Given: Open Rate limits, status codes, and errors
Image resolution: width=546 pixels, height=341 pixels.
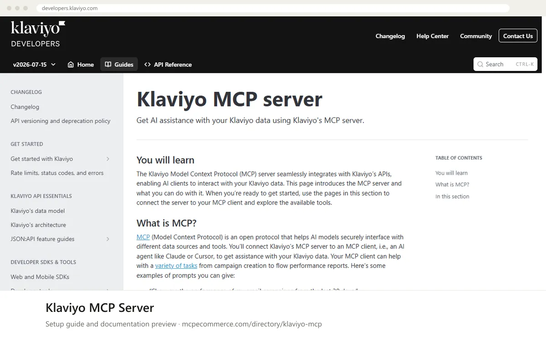Looking at the screenshot, I should [x=57, y=173].
